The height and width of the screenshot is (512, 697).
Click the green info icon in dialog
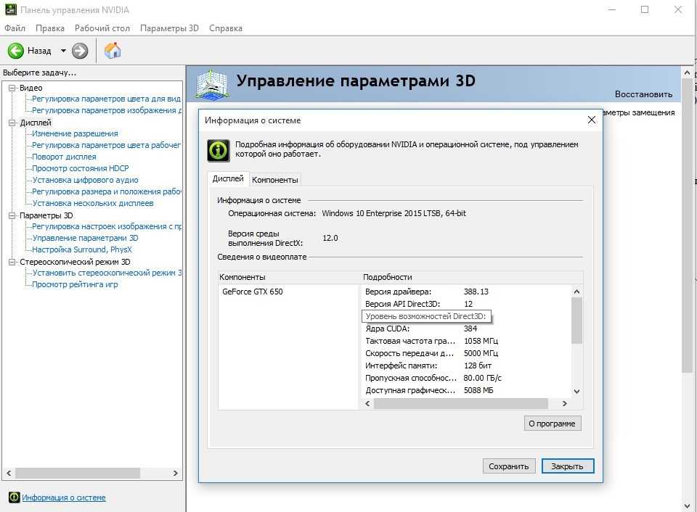click(218, 150)
